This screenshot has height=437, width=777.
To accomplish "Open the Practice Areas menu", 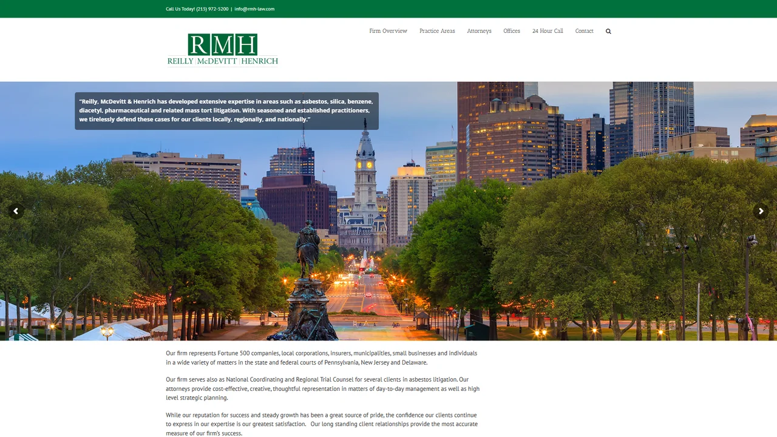I will [437, 31].
